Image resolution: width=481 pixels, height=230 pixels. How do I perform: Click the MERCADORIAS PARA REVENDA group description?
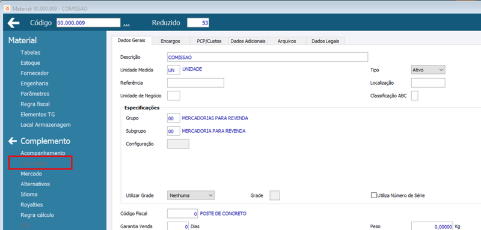tap(215, 118)
